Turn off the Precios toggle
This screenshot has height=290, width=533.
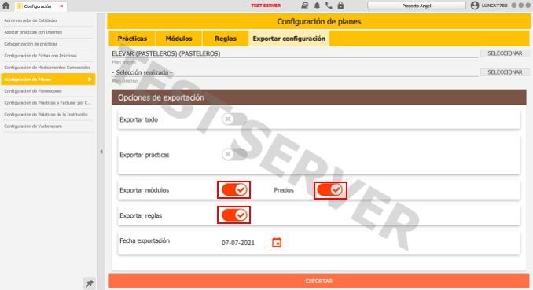(x=330, y=190)
